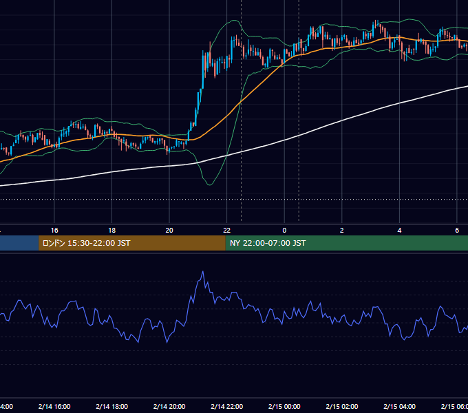Click the 2/15 04:00 label on the bottom axis
The image size is (468, 413).
(x=399, y=407)
